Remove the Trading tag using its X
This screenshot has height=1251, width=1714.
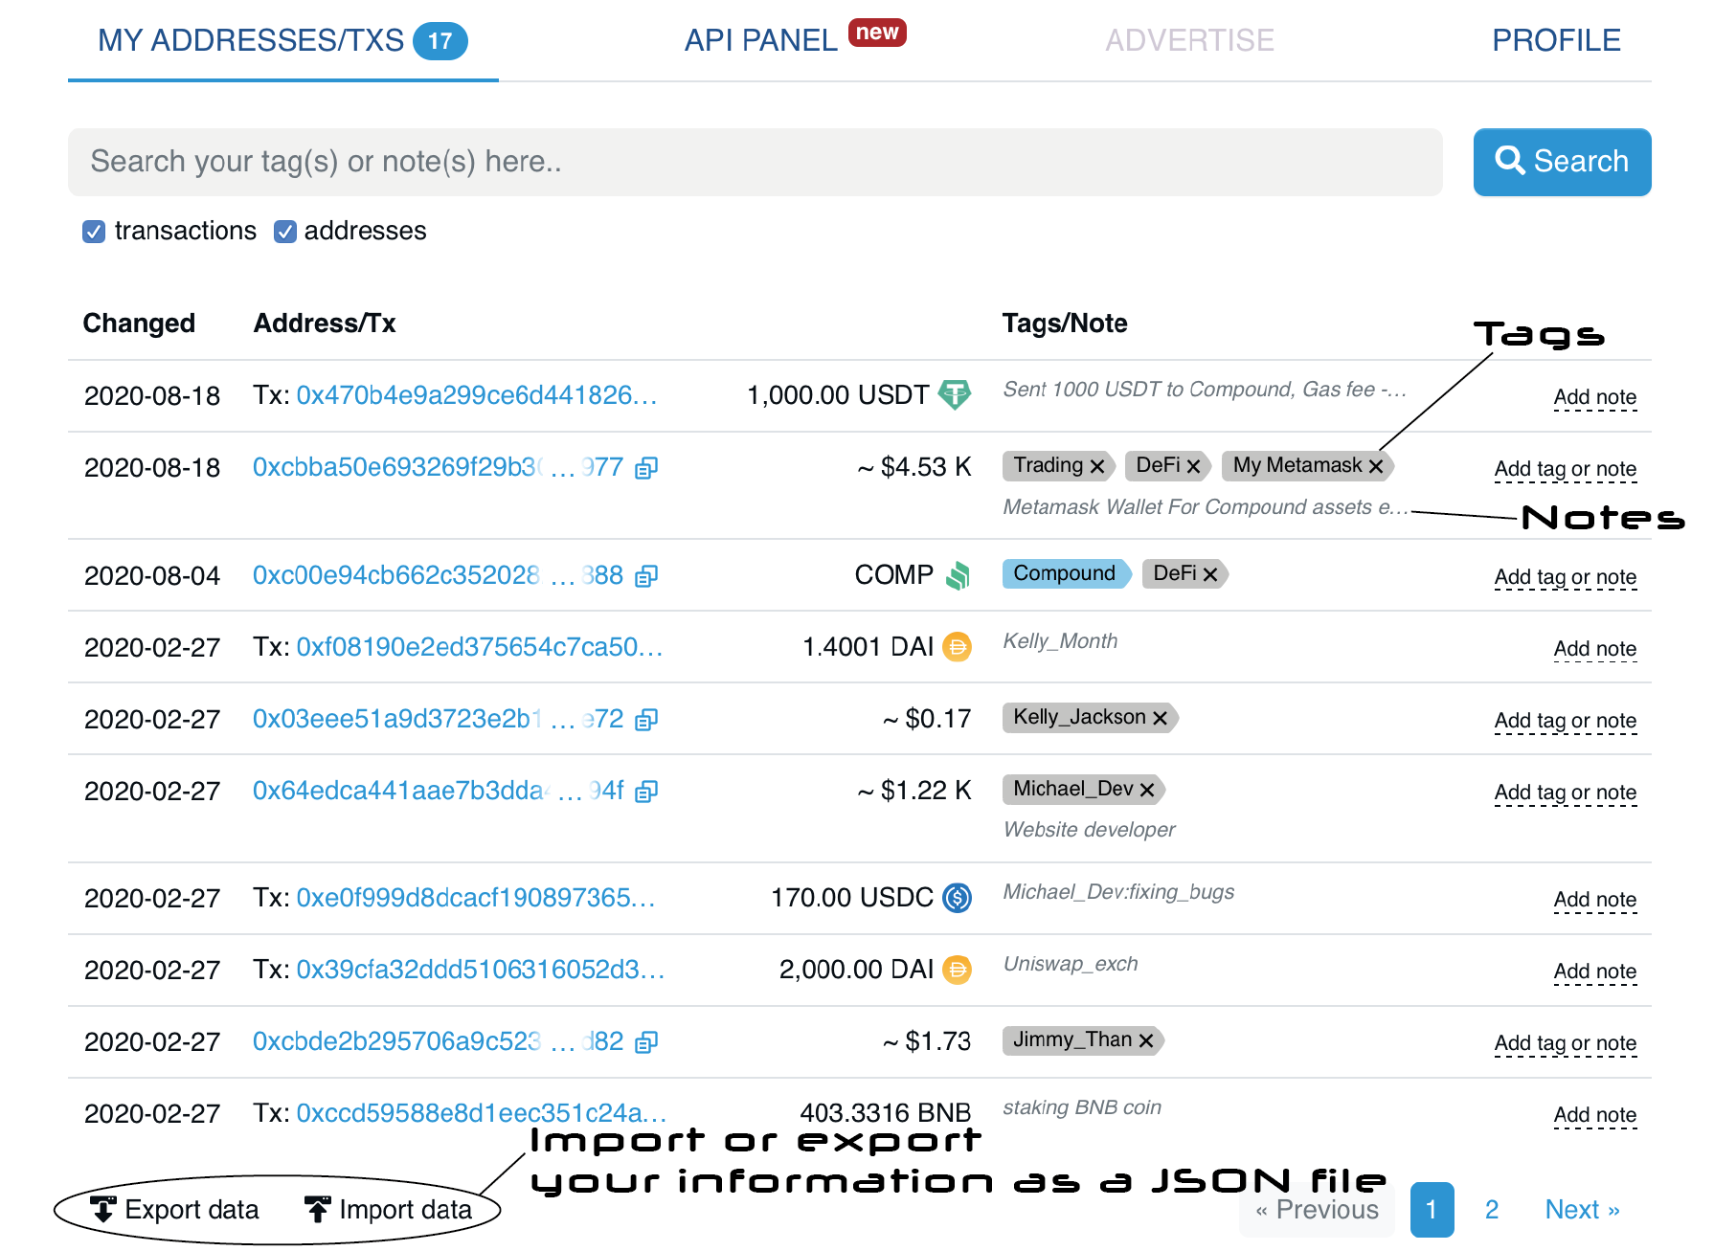coord(1097,466)
